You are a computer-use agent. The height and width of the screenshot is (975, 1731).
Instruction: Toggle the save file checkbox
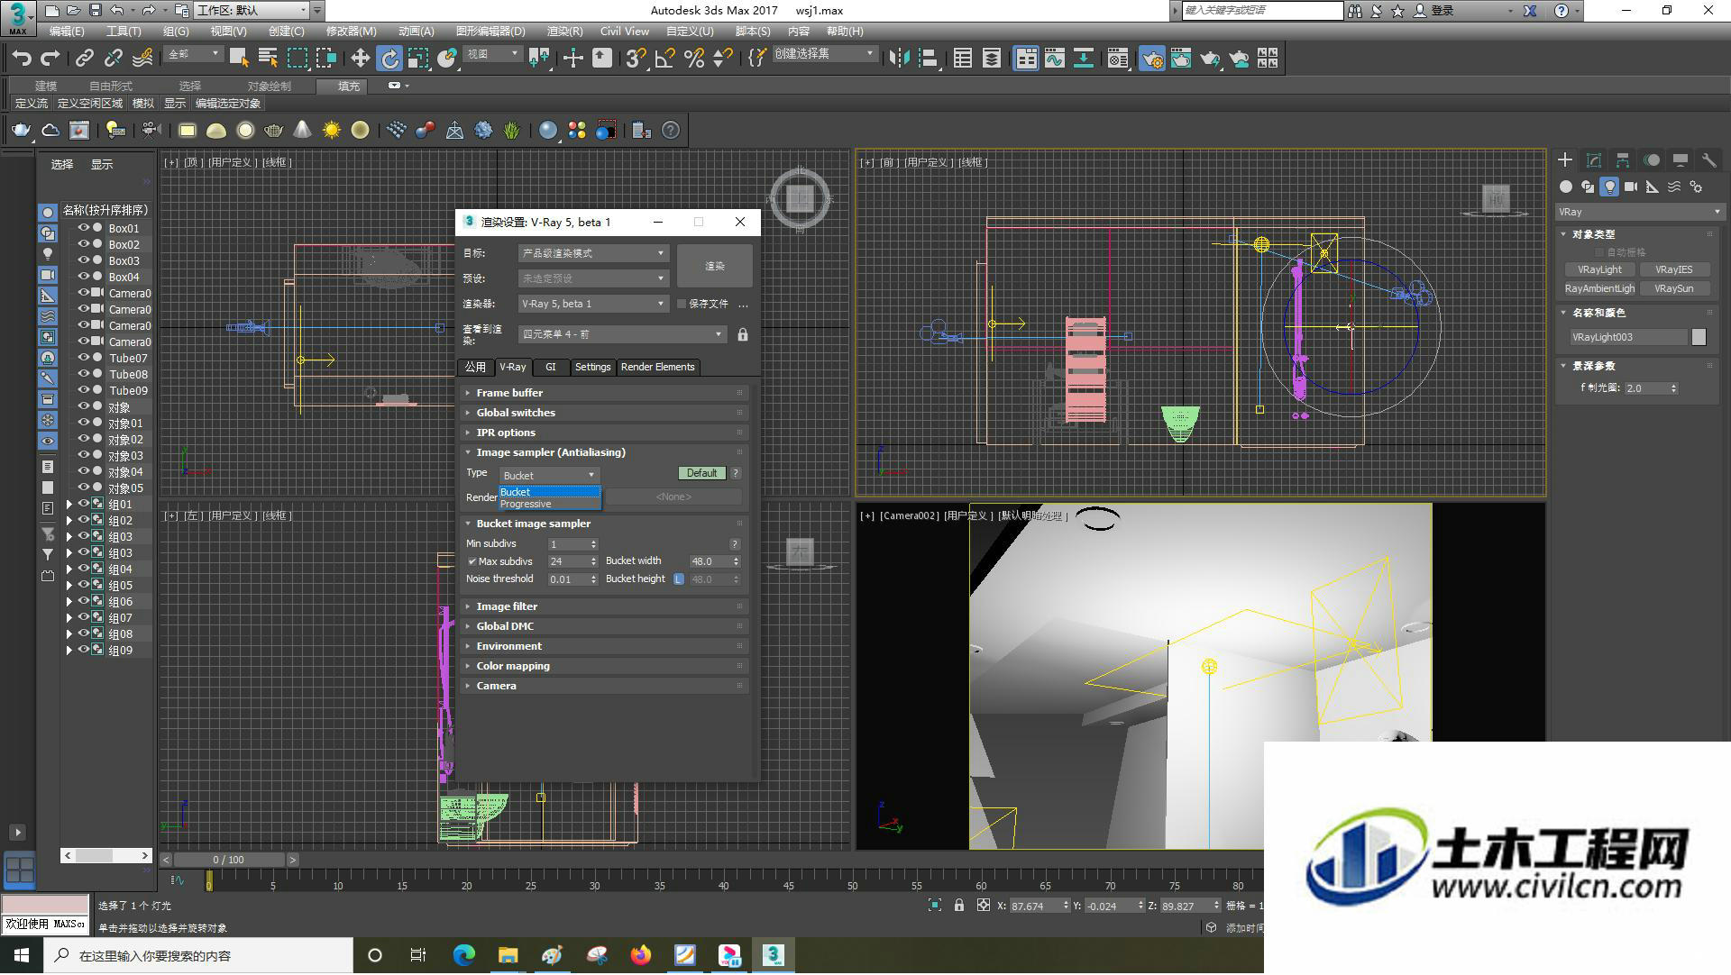(682, 304)
